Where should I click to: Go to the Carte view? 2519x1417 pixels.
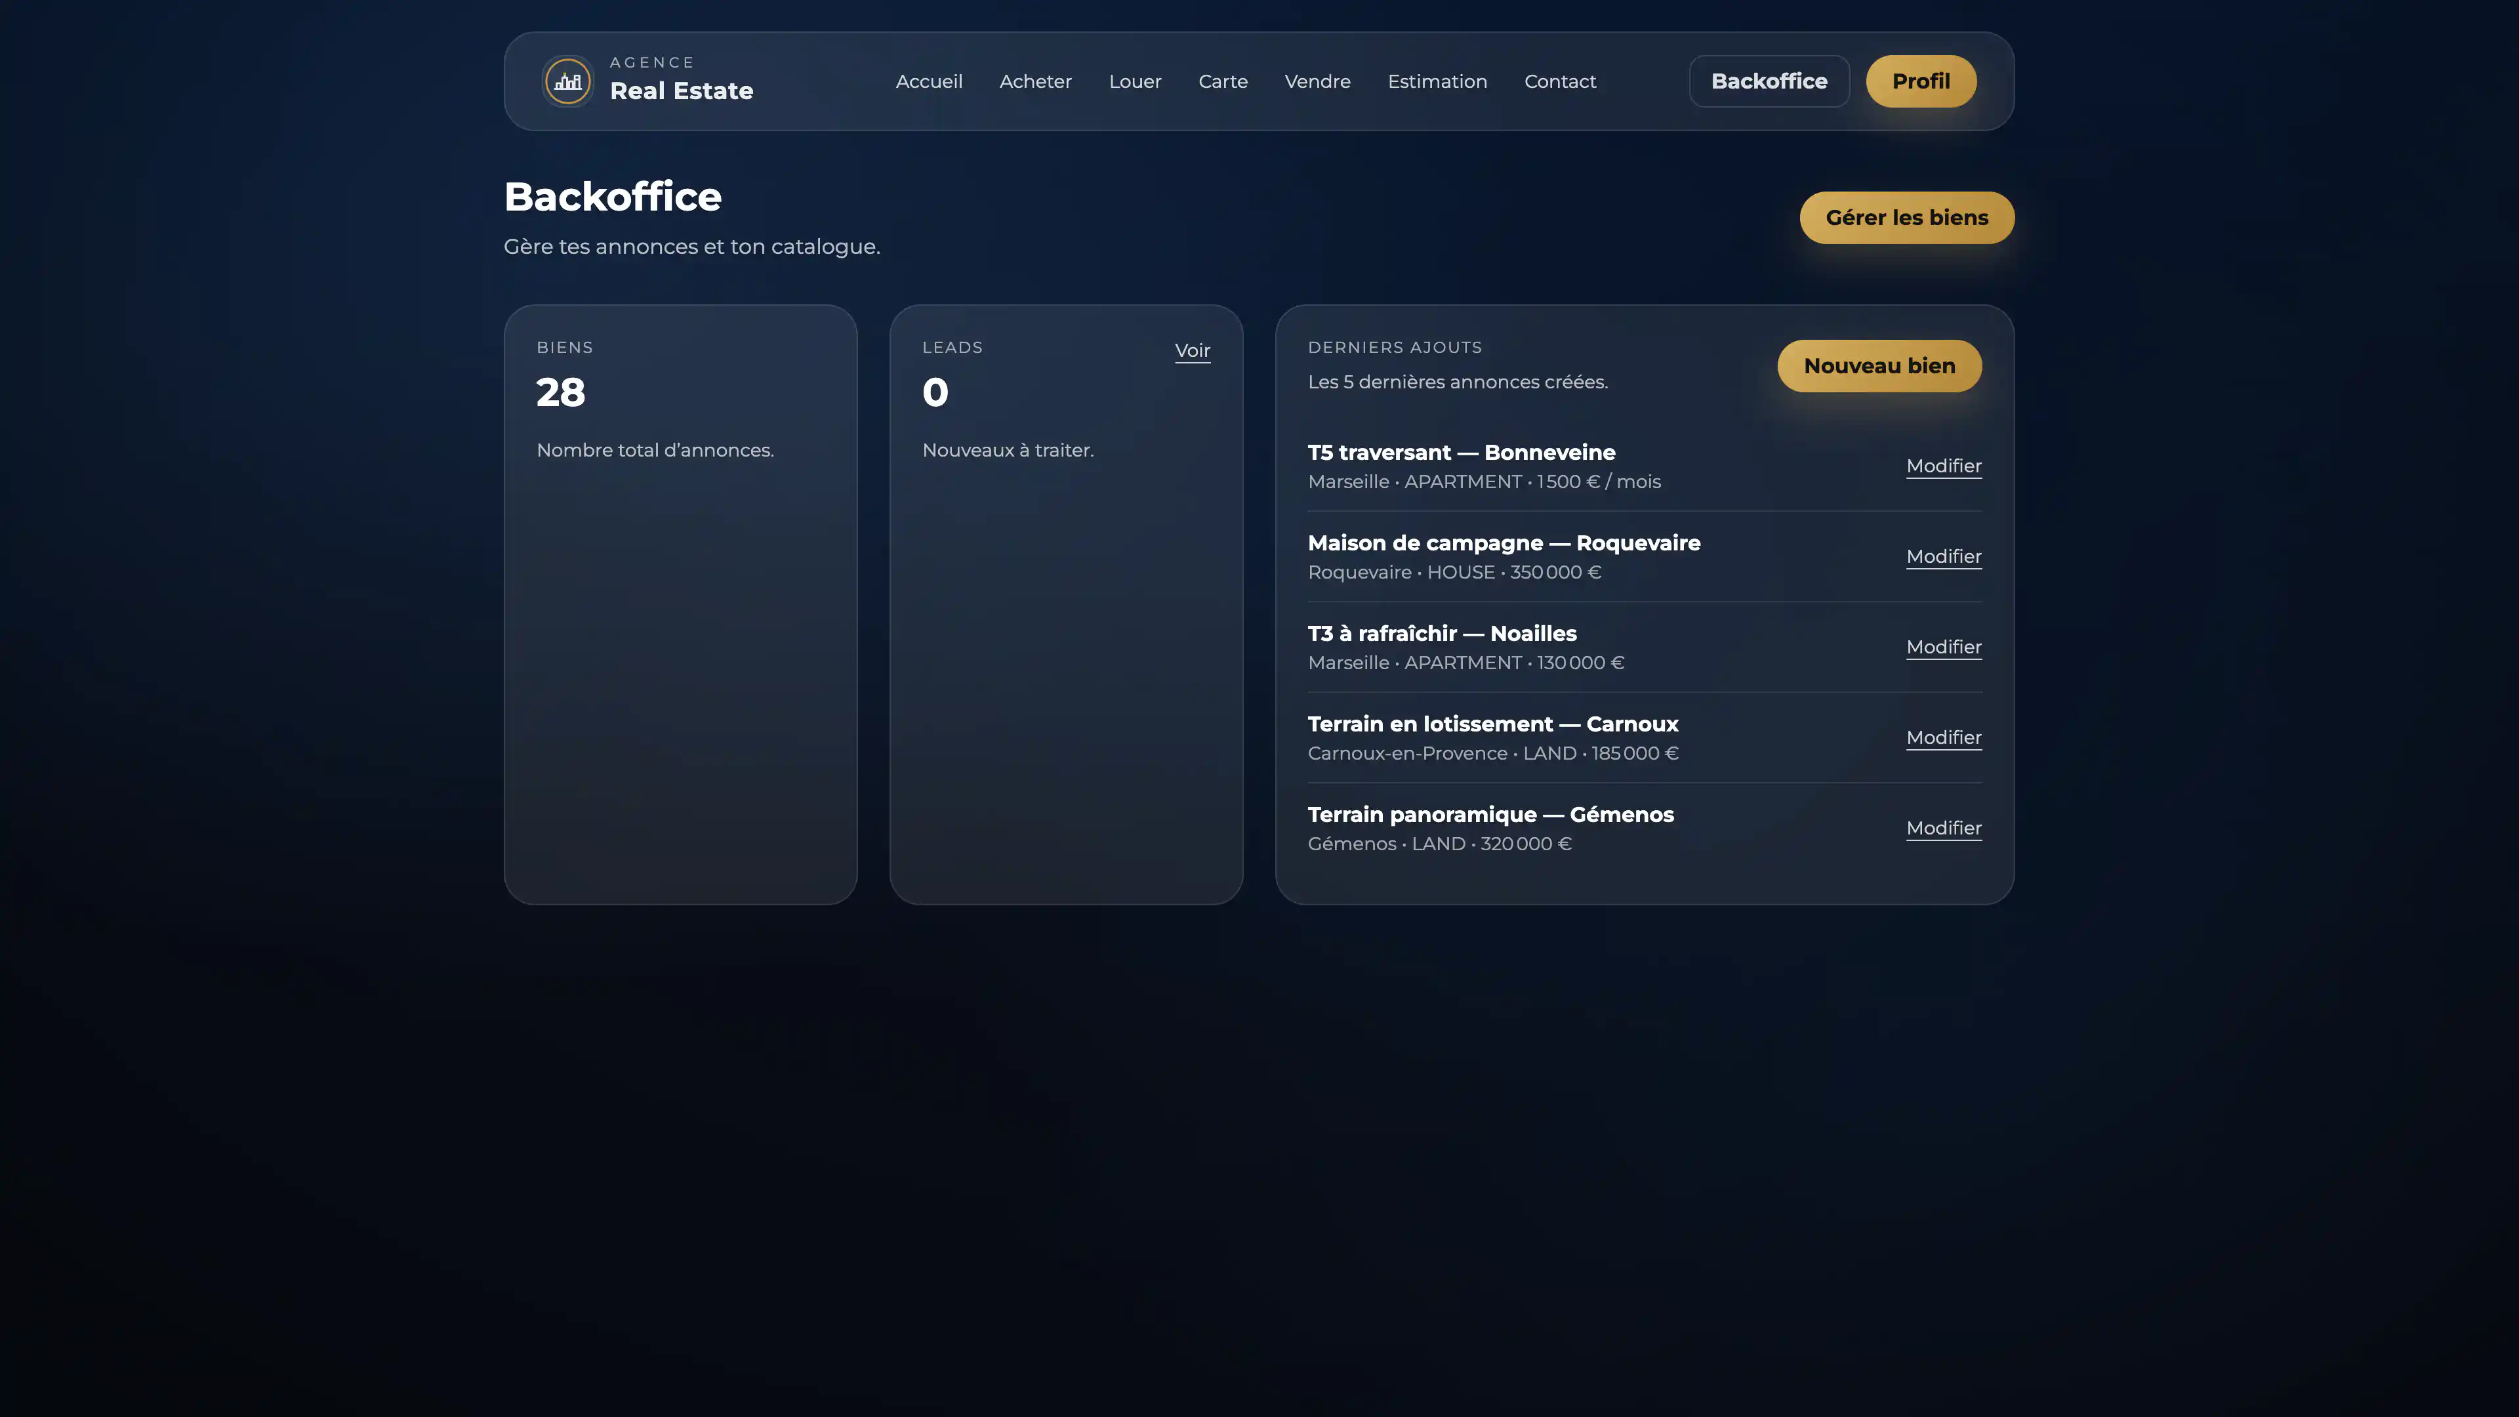pyautogui.click(x=1223, y=82)
